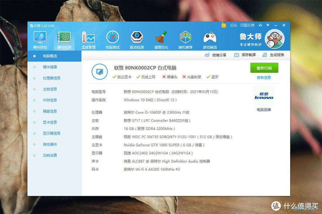Viewport: 322px width, 214px height.
Task: Click 生成报表 generate report
Action: pyautogui.click(x=273, y=55)
